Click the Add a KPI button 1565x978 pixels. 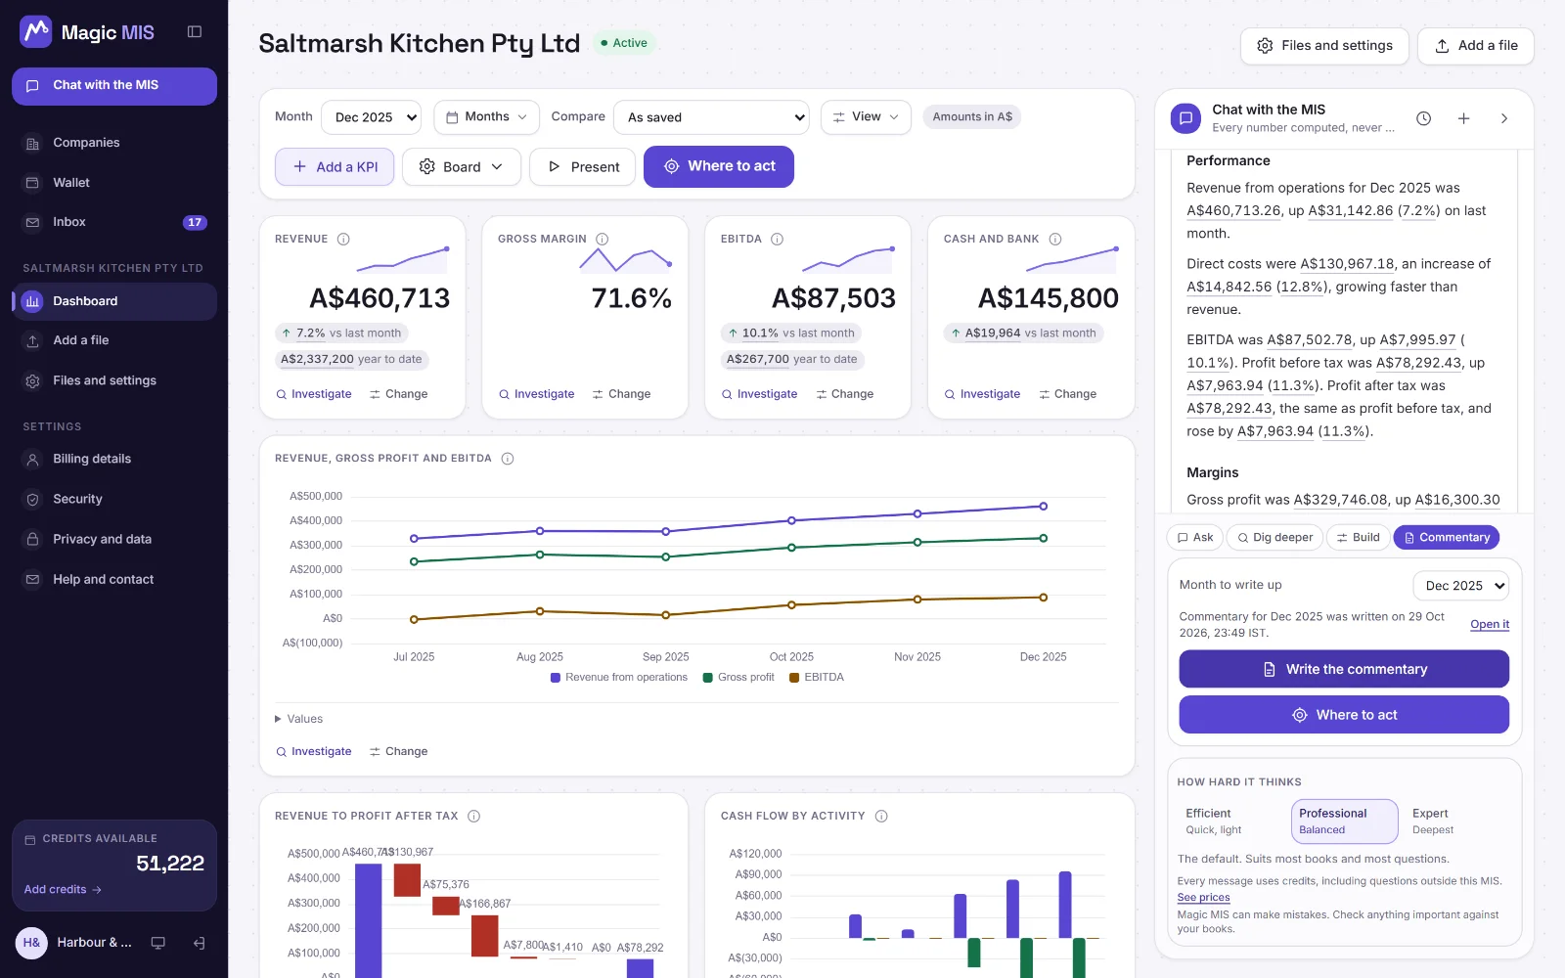(335, 167)
